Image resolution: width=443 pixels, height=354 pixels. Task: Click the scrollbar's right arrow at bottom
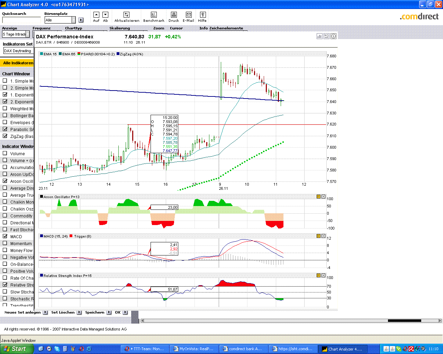[x=440, y=321]
